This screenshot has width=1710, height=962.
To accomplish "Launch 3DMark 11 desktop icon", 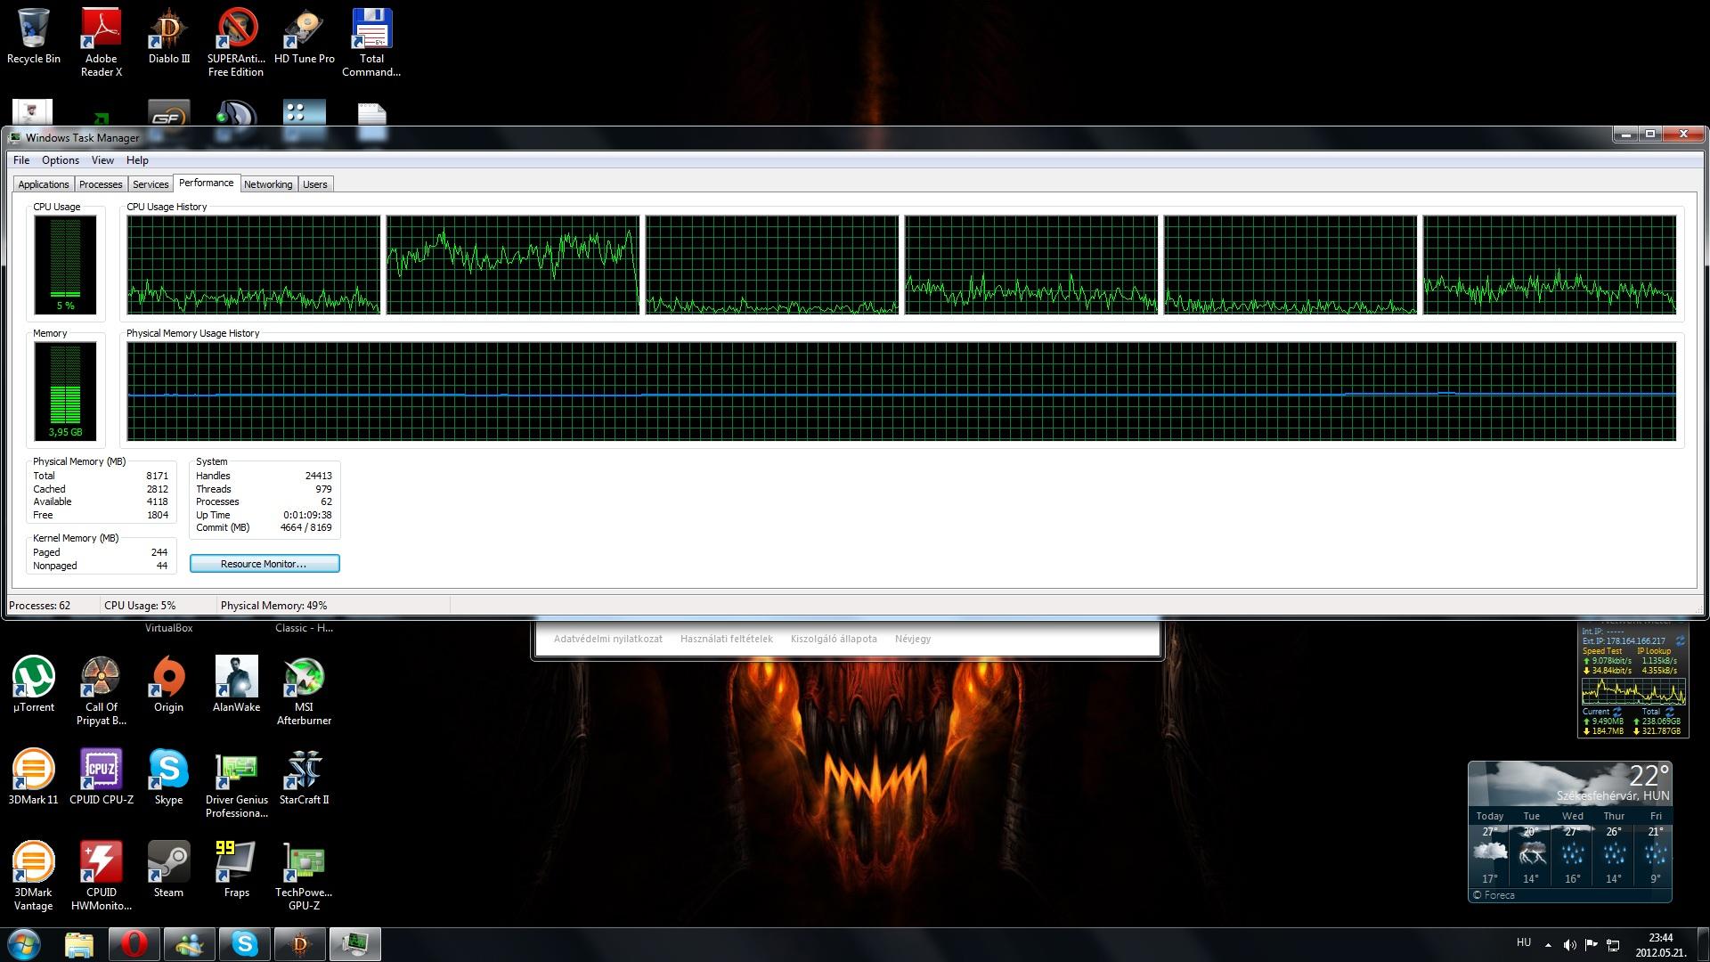I will (34, 777).
